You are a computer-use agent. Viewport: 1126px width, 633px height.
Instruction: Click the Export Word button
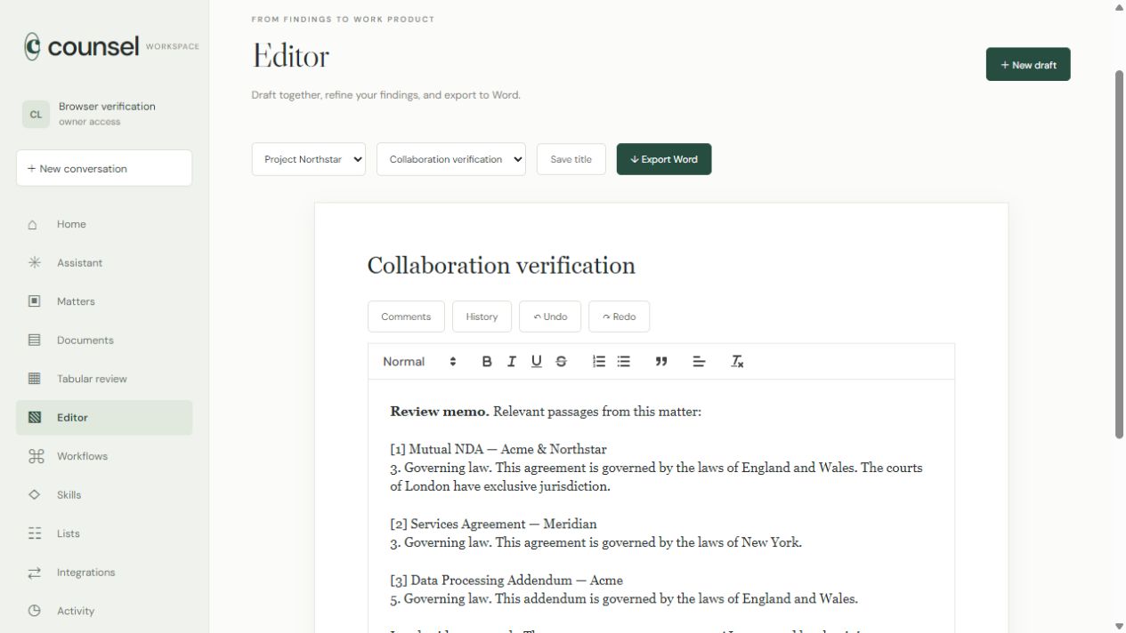664,159
